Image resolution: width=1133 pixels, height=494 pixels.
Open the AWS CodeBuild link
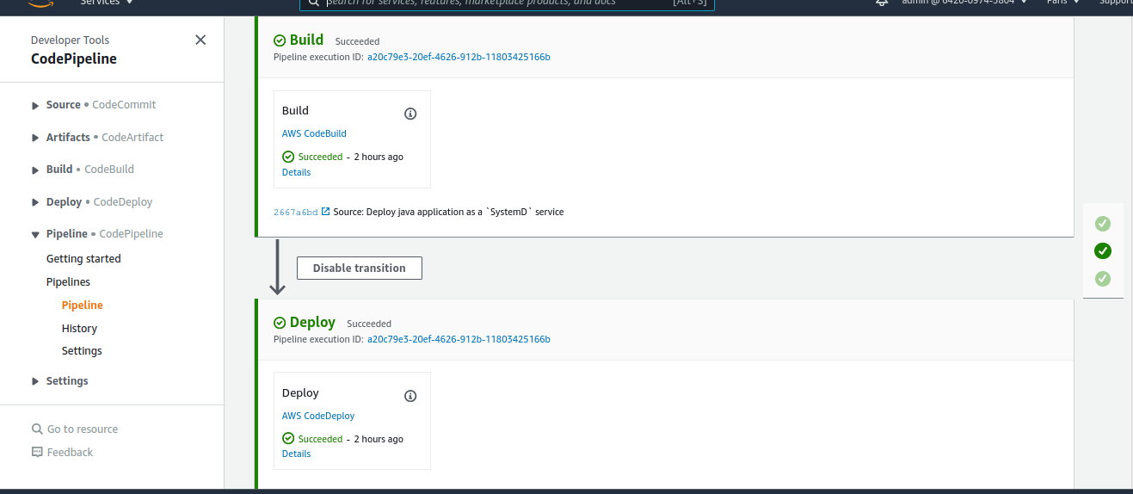click(314, 133)
